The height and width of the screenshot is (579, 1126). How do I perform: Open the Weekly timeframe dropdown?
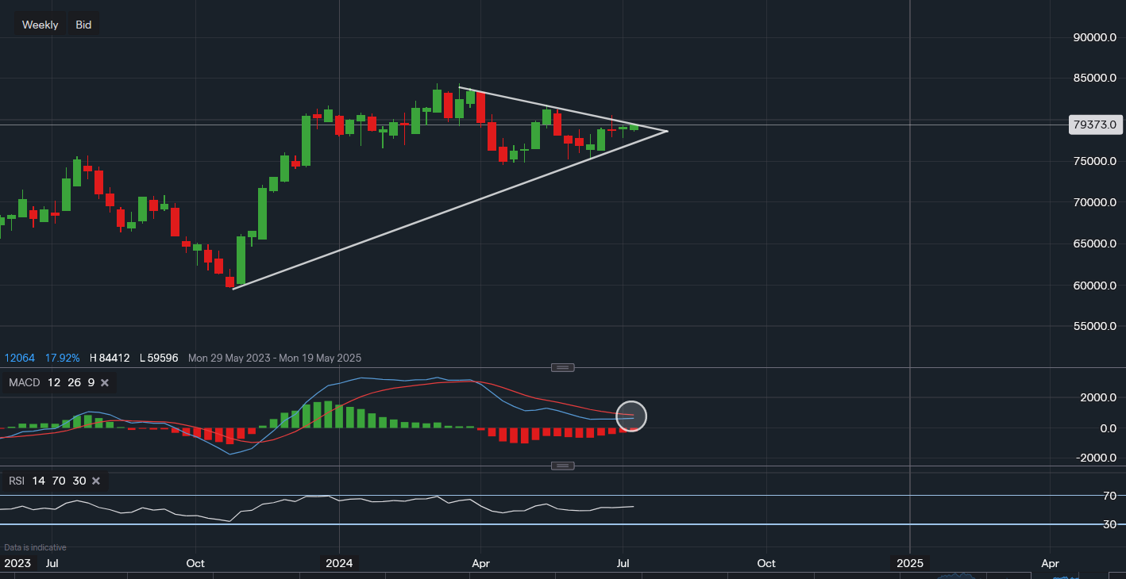[40, 25]
